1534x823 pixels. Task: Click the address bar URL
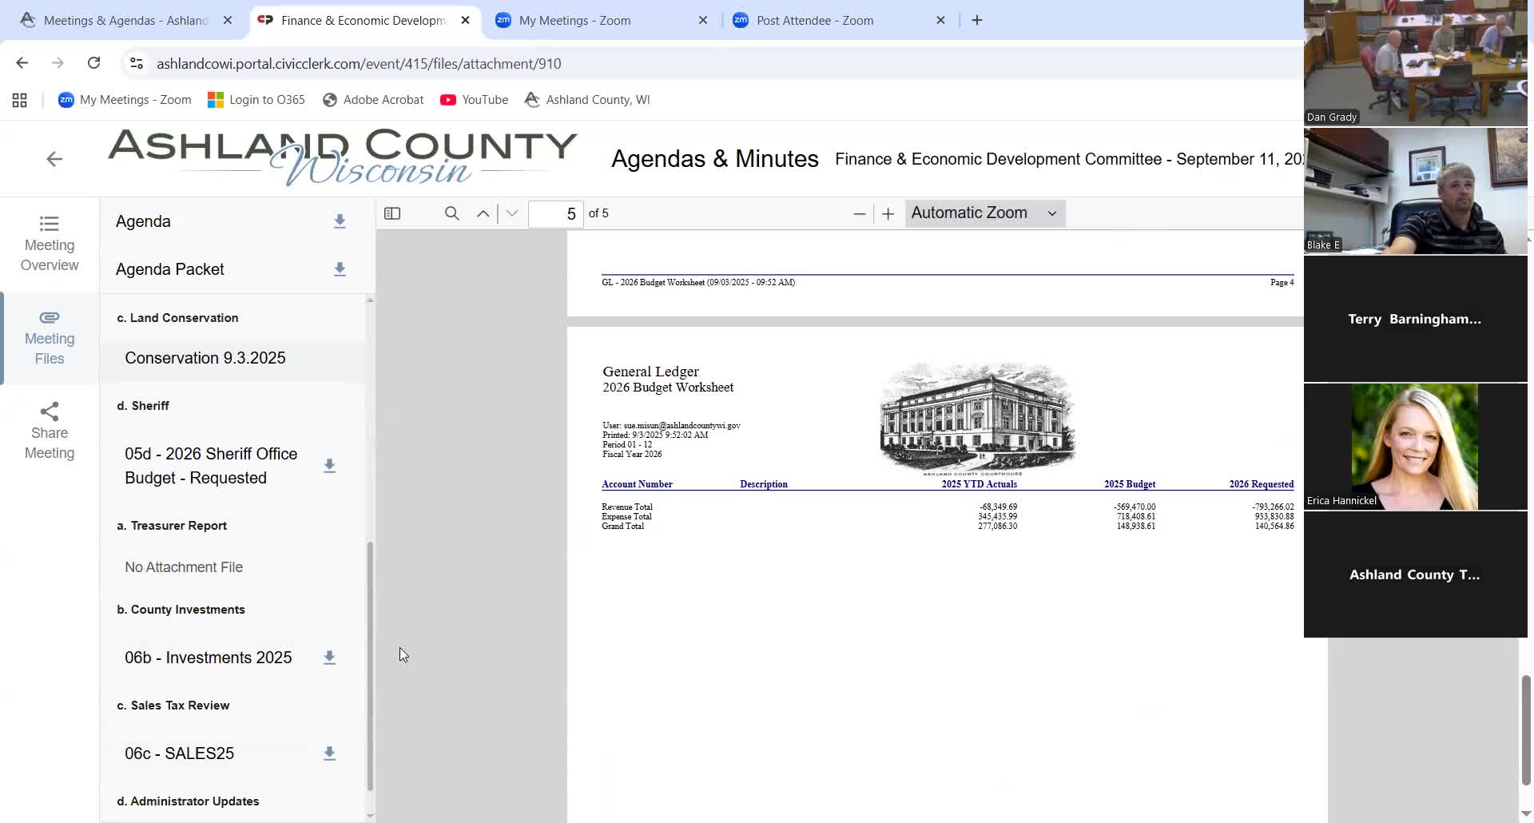click(359, 63)
